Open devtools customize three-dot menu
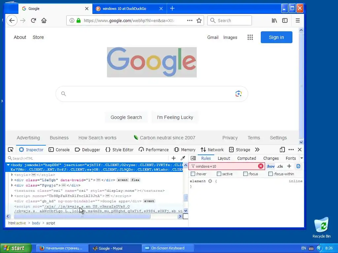Viewport: 338px width, 253px height. point(291,150)
